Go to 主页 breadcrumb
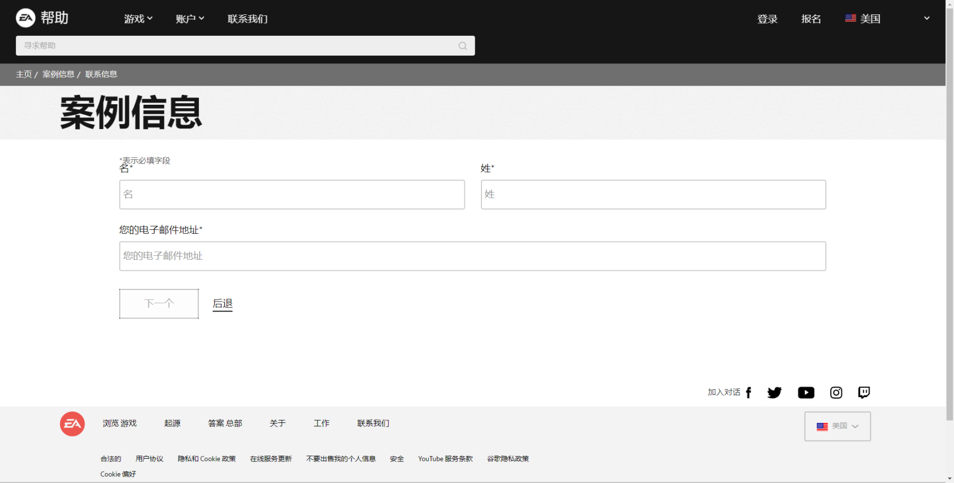The height and width of the screenshot is (483, 954). 24,74
